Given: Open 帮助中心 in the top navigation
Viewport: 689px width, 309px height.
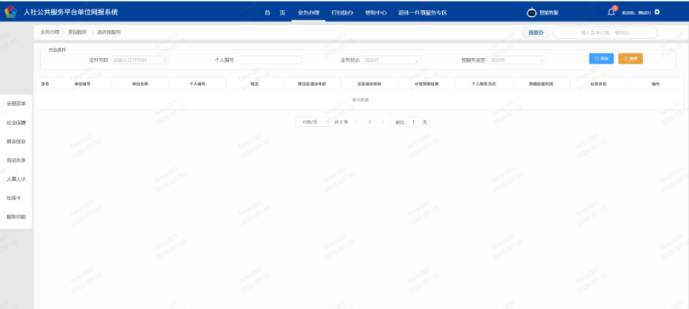Looking at the screenshot, I should click(376, 13).
